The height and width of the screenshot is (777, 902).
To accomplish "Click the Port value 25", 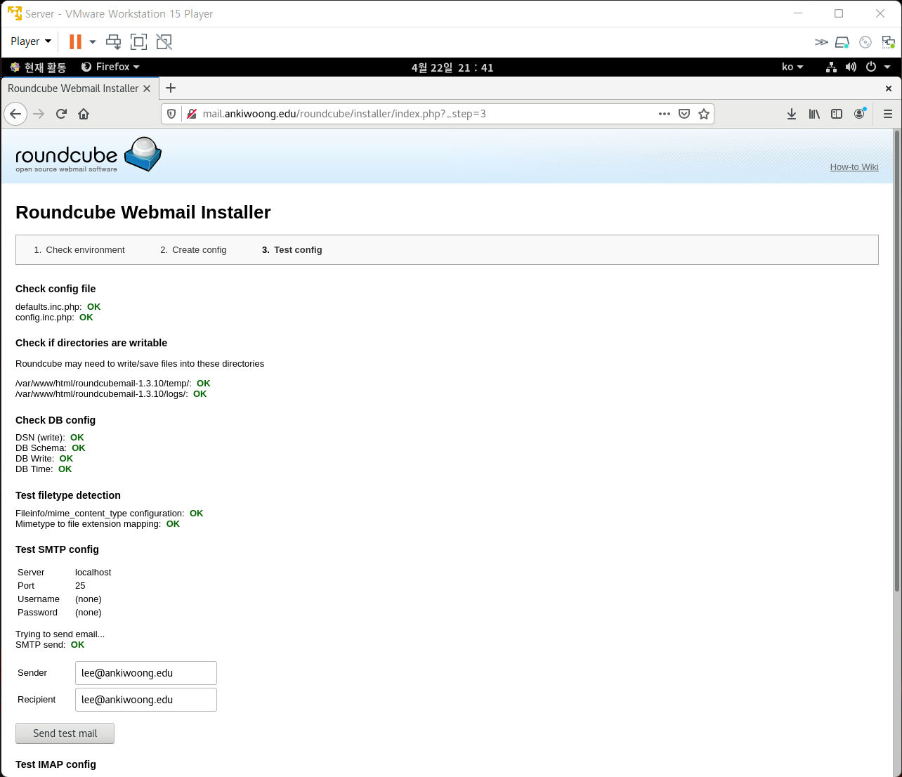I will point(80,586).
